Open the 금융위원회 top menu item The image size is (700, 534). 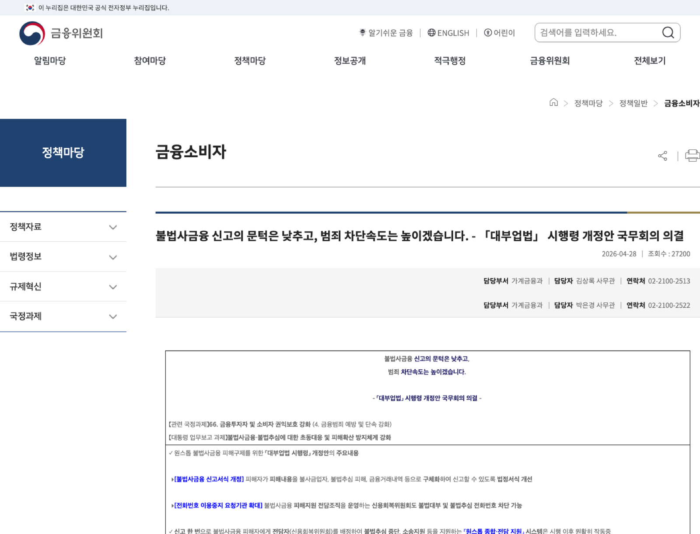coord(550,61)
